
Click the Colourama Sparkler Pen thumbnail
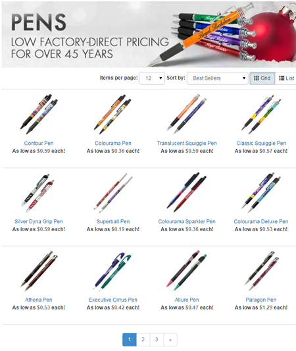[x=187, y=192]
